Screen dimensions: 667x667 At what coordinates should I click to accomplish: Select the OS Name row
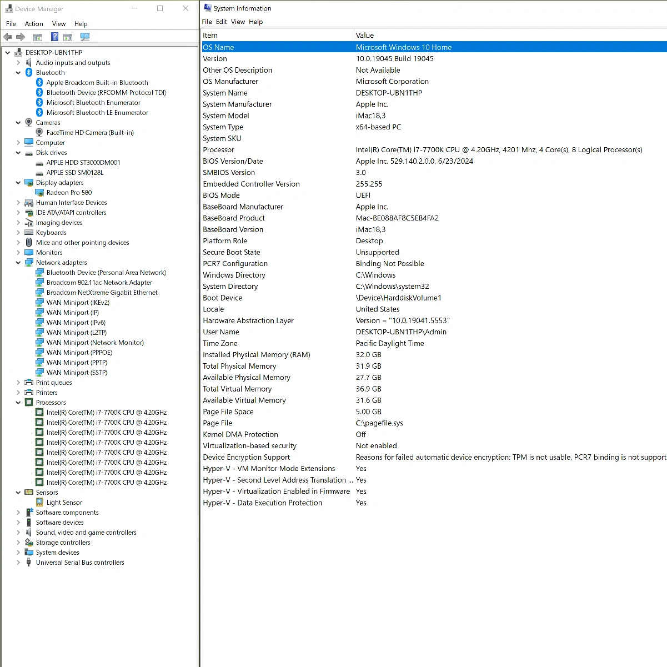click(434, 47)
